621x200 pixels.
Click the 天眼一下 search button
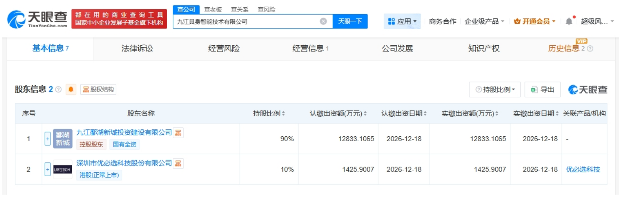(350, 21)
